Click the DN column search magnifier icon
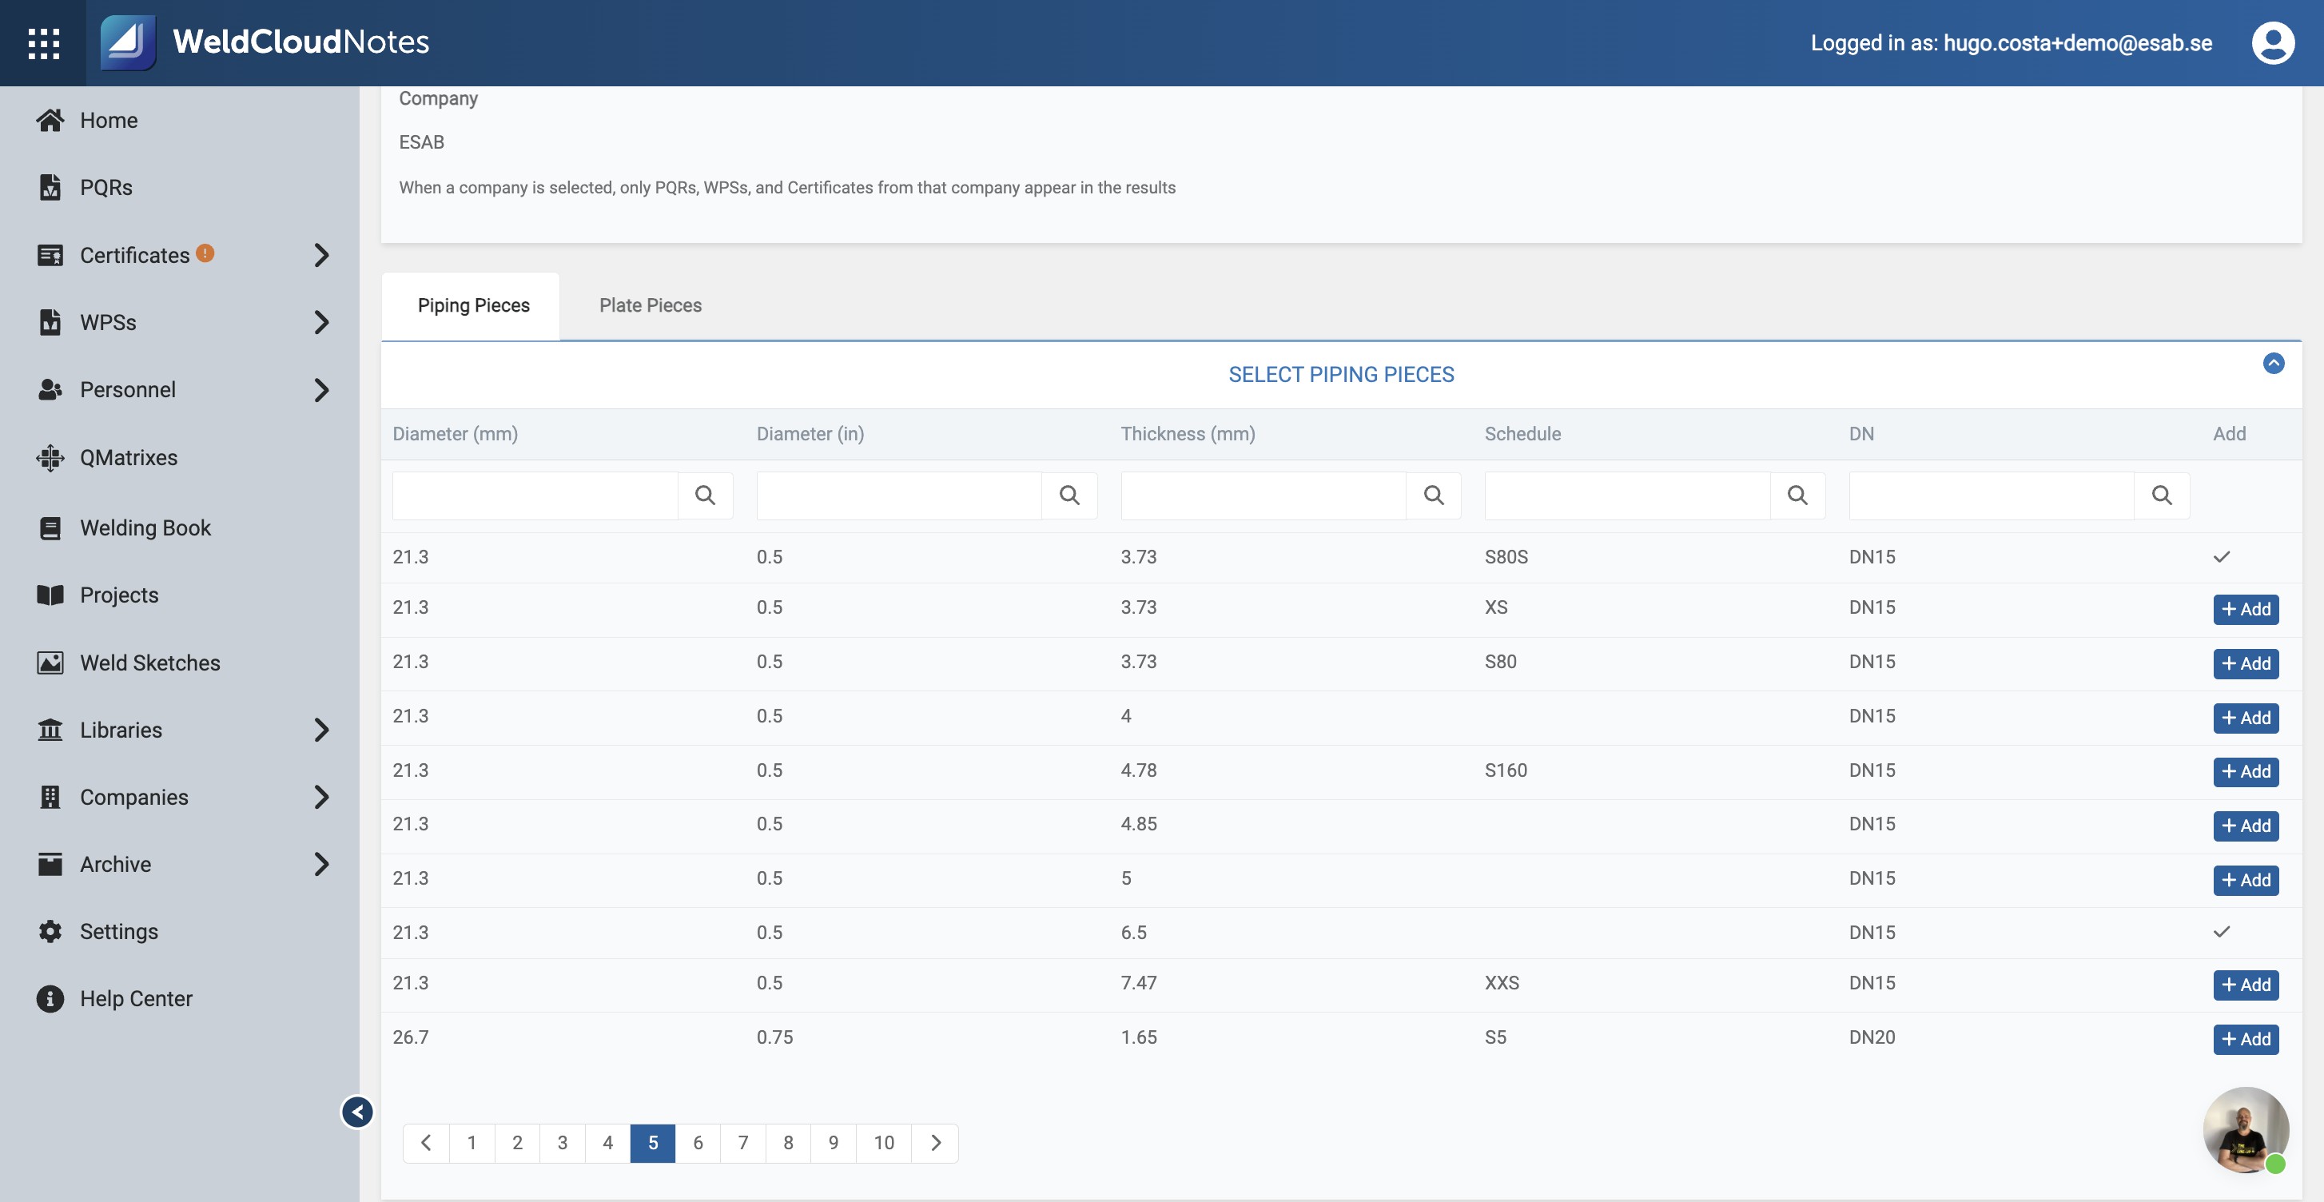Viewport: 2324px width, 1202px height. click(2162, 496)
